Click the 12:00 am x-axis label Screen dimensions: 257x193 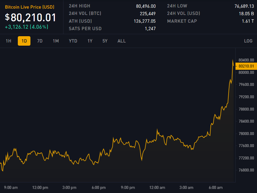157,188
